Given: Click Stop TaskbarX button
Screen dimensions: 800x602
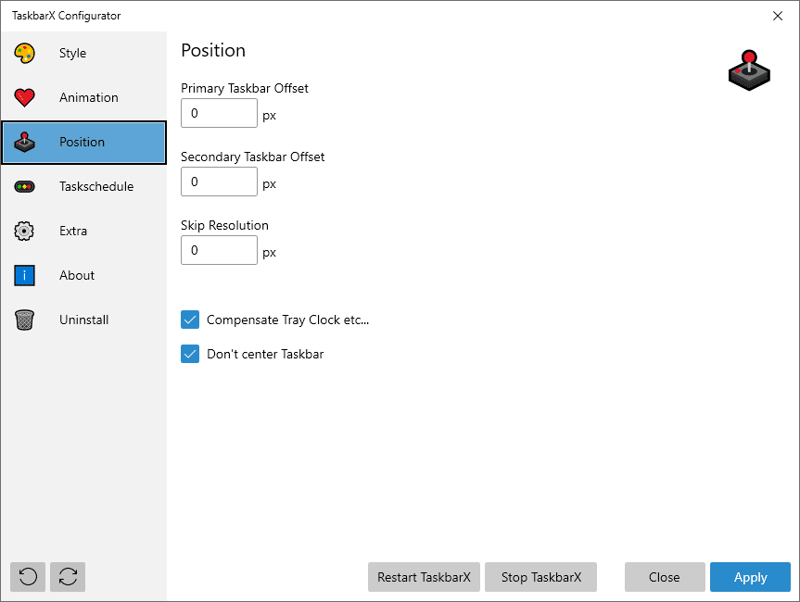Looking at the screenshot, I should [x=540, y=577].
